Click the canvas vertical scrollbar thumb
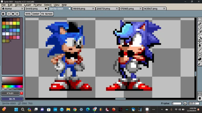The height and width of the screenshot is (113, 202). [195, 74]
